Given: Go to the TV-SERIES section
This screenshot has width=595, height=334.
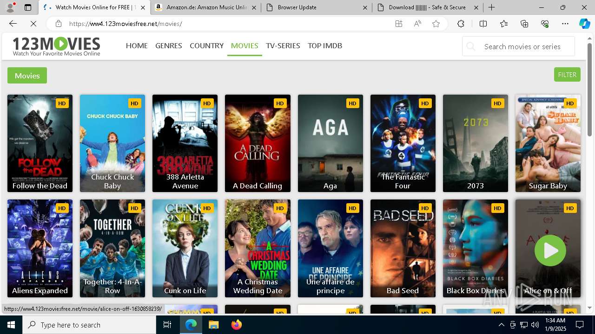Looking at the screenshot, I should (283, 45).
